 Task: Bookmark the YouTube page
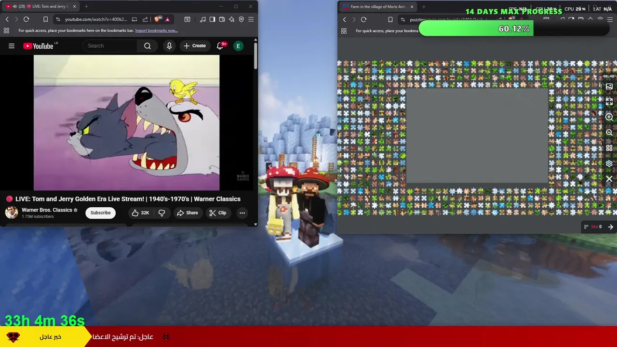(45, 19)
